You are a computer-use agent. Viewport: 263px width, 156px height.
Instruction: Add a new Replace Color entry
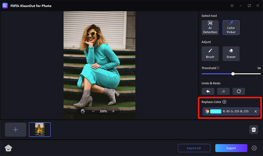tap(224, 102)
